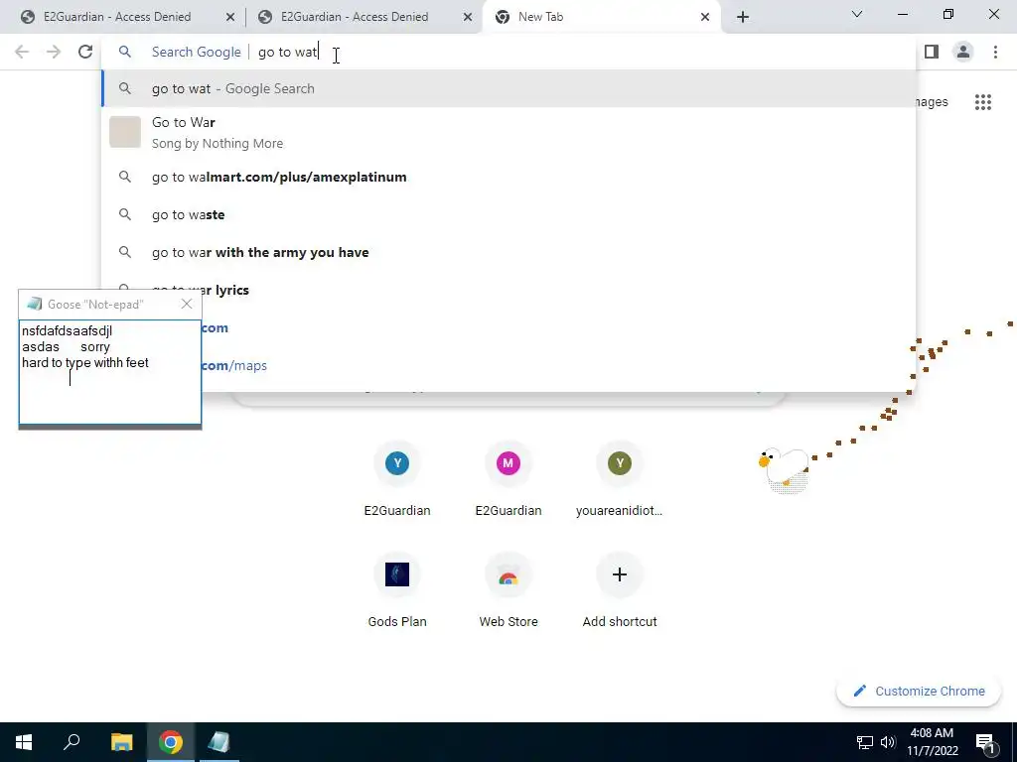The height and width of the screenshot is (762, 1017).
Task: Toggle the side panel icon
Action: (x=932, y=52)
